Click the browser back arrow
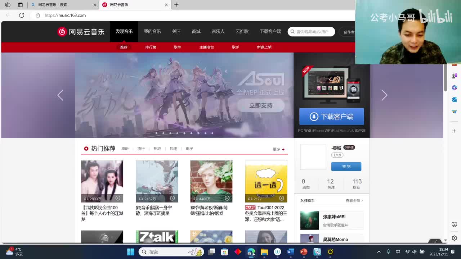 pos(8,15)
